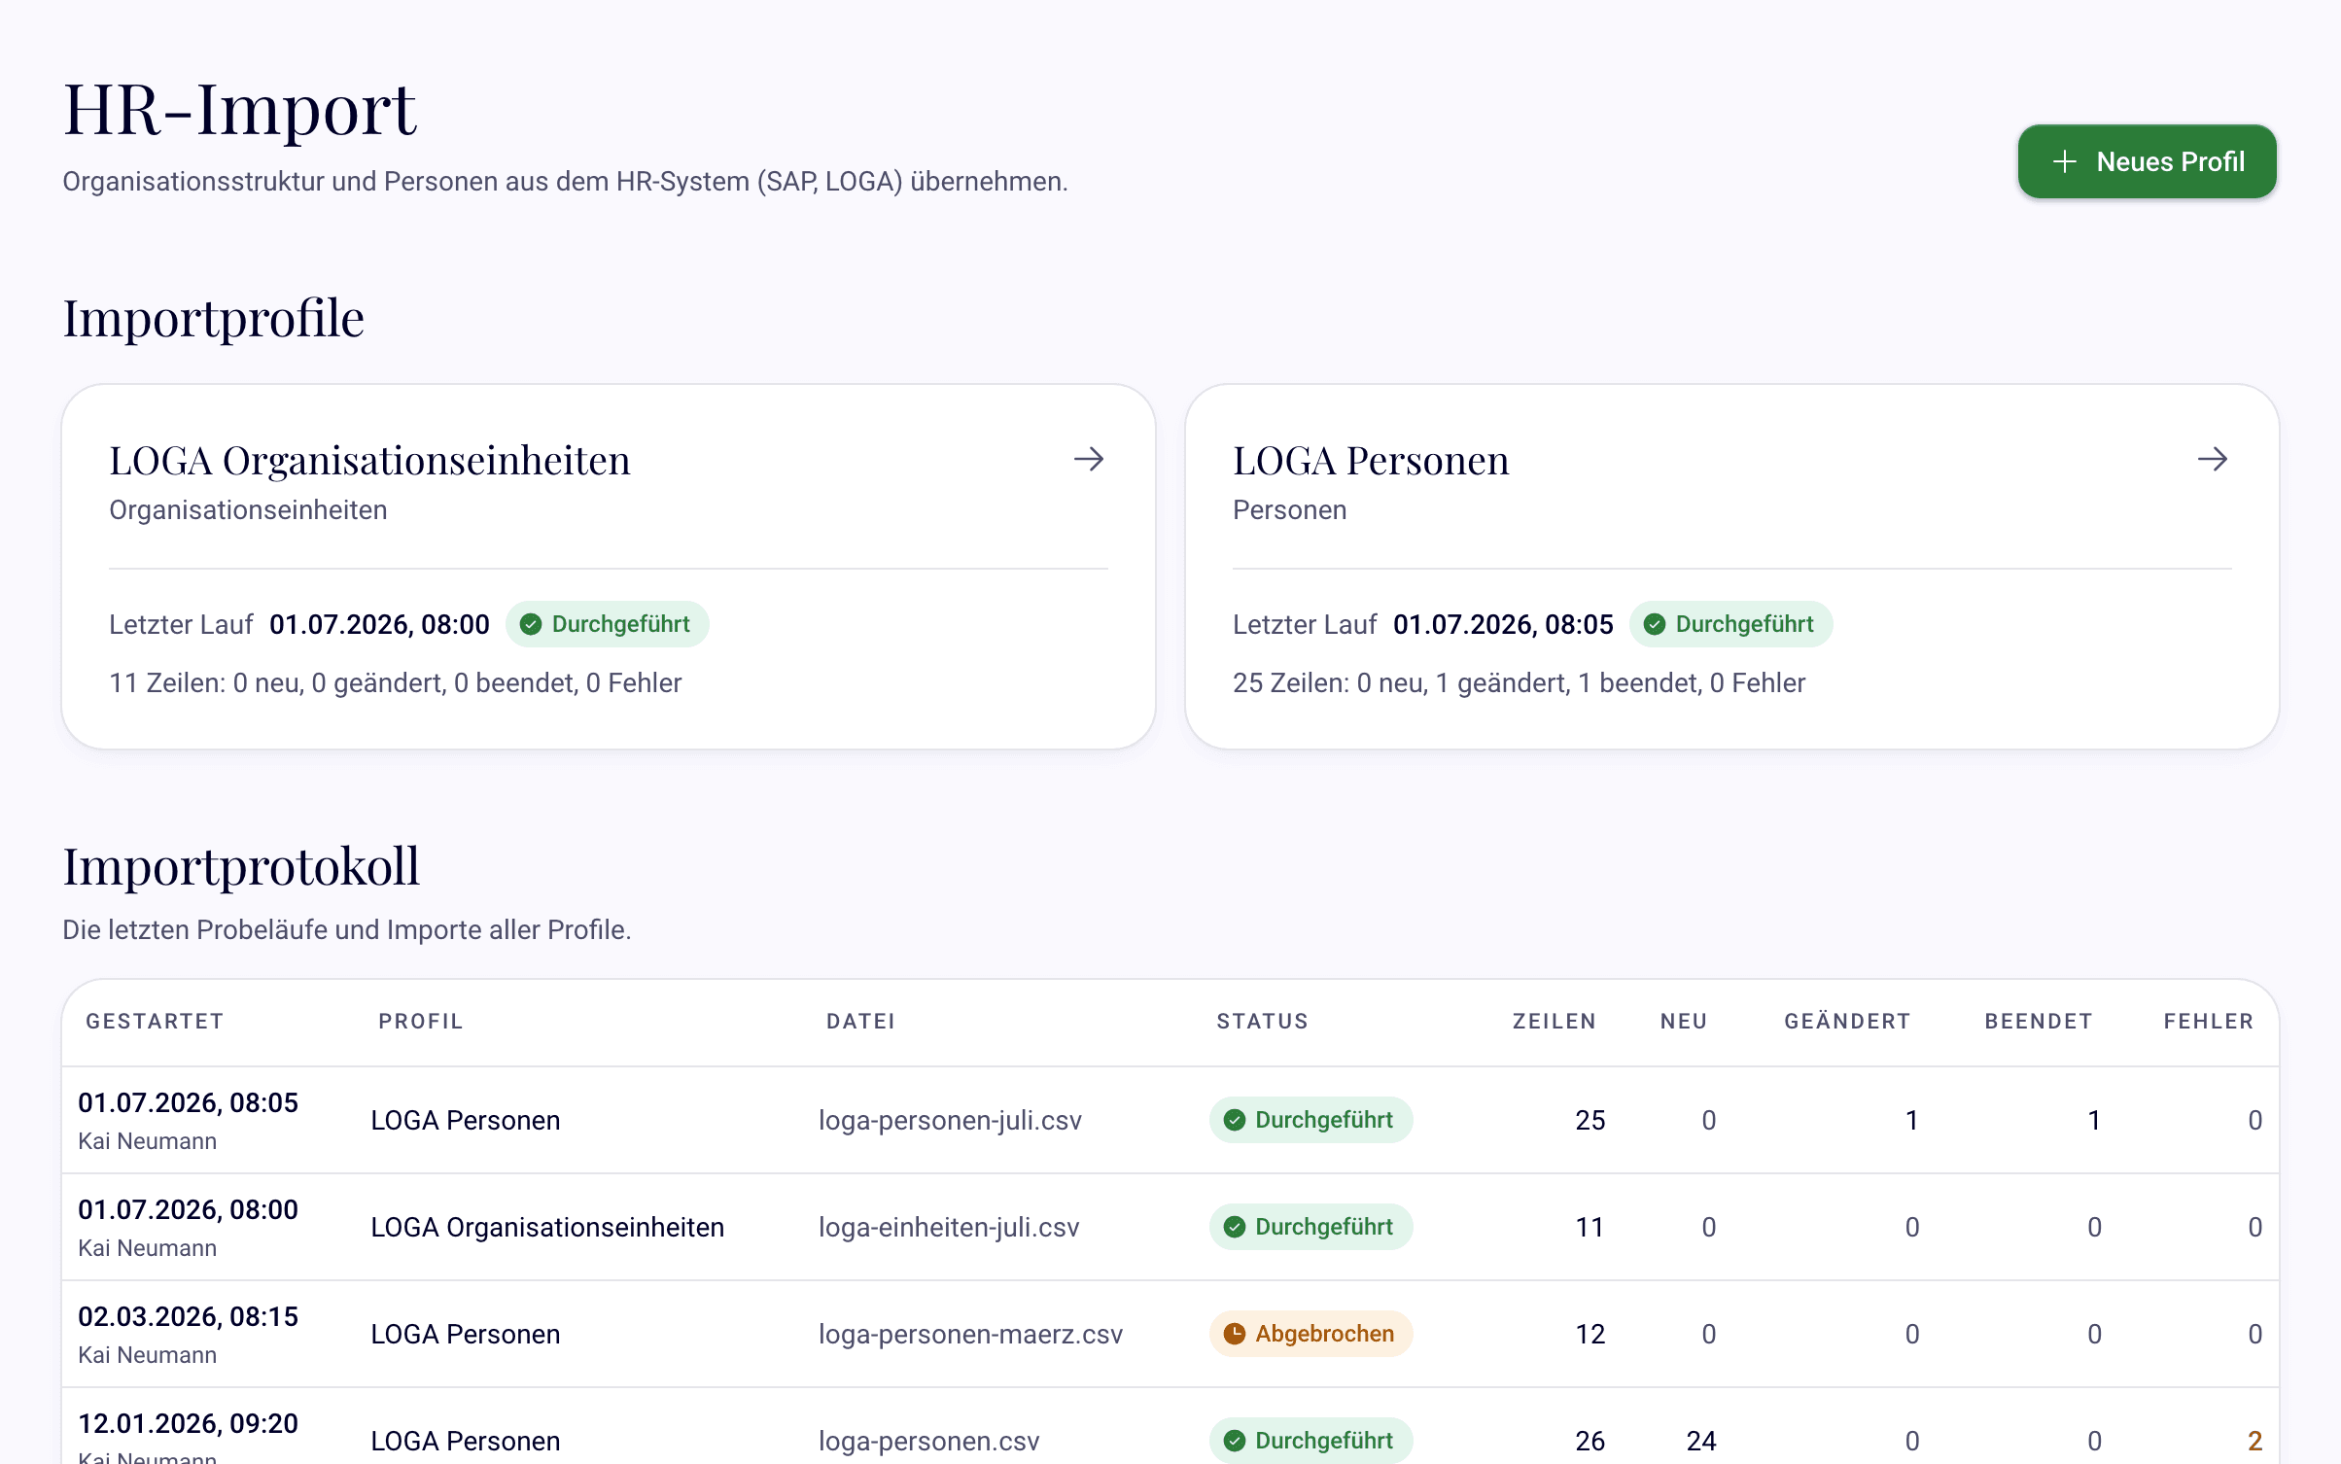Image resolution: width=2341 pixels, height=1464 pixels.
Task: Click Durchgeführt badge in loga-personen.csv row
Action: 1310,1441
